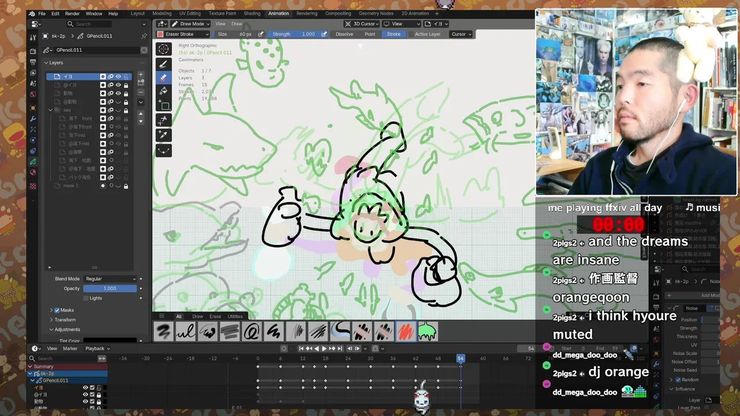The width and height of the screenshot is (740, 416).
Task: Open the Render menu
Action: point(72,13)
